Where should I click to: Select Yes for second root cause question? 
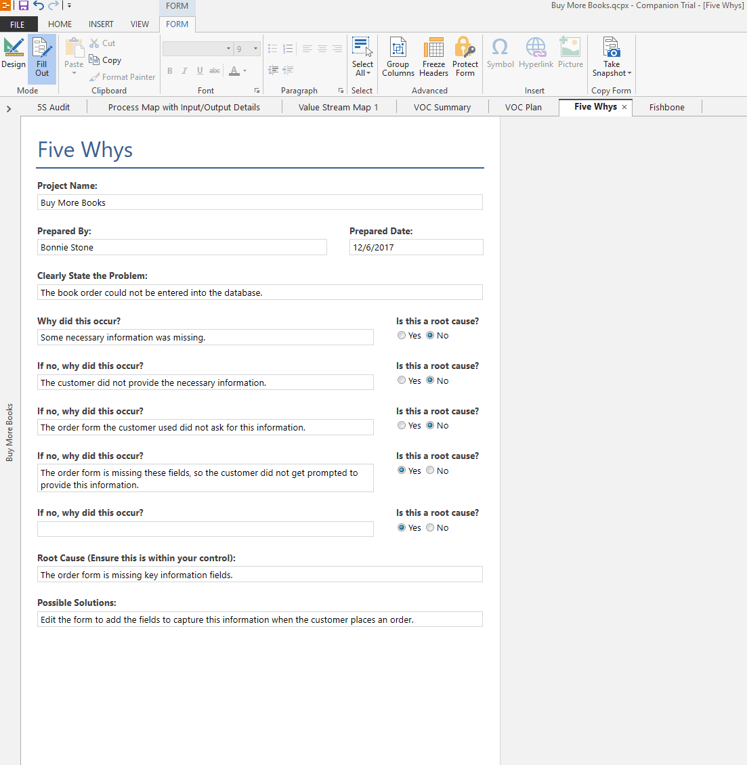coord(402,380)
